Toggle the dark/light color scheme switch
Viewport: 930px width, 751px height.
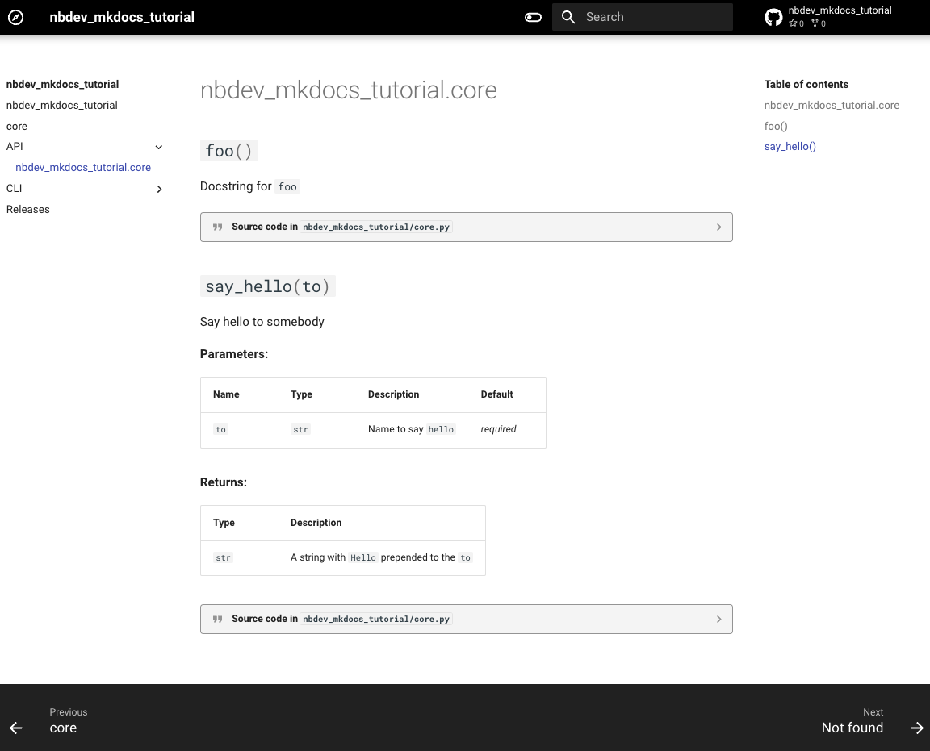click(x=533, y=17)
